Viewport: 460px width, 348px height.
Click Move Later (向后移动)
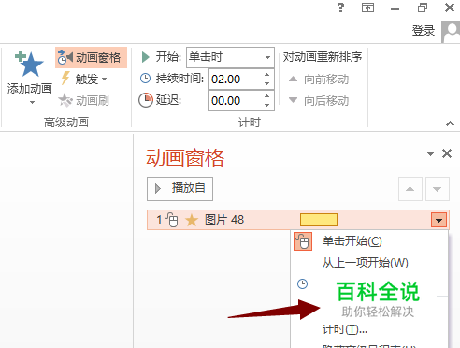point(319,101)
